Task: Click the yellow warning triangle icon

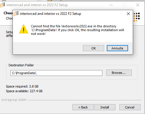Action: click(24, 29)
